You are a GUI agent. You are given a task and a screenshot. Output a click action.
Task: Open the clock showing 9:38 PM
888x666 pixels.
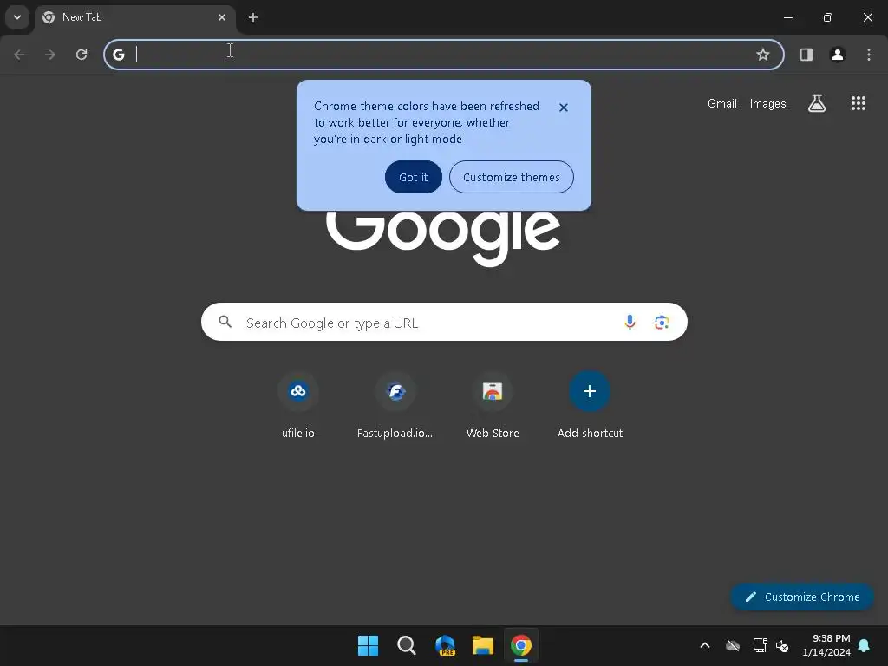(x=826, y=645)
